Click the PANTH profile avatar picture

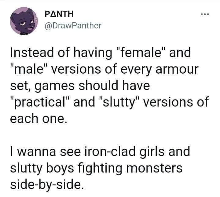point(22,21)
